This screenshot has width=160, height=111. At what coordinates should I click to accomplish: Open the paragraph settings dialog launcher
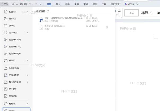(x=122, y=18)
